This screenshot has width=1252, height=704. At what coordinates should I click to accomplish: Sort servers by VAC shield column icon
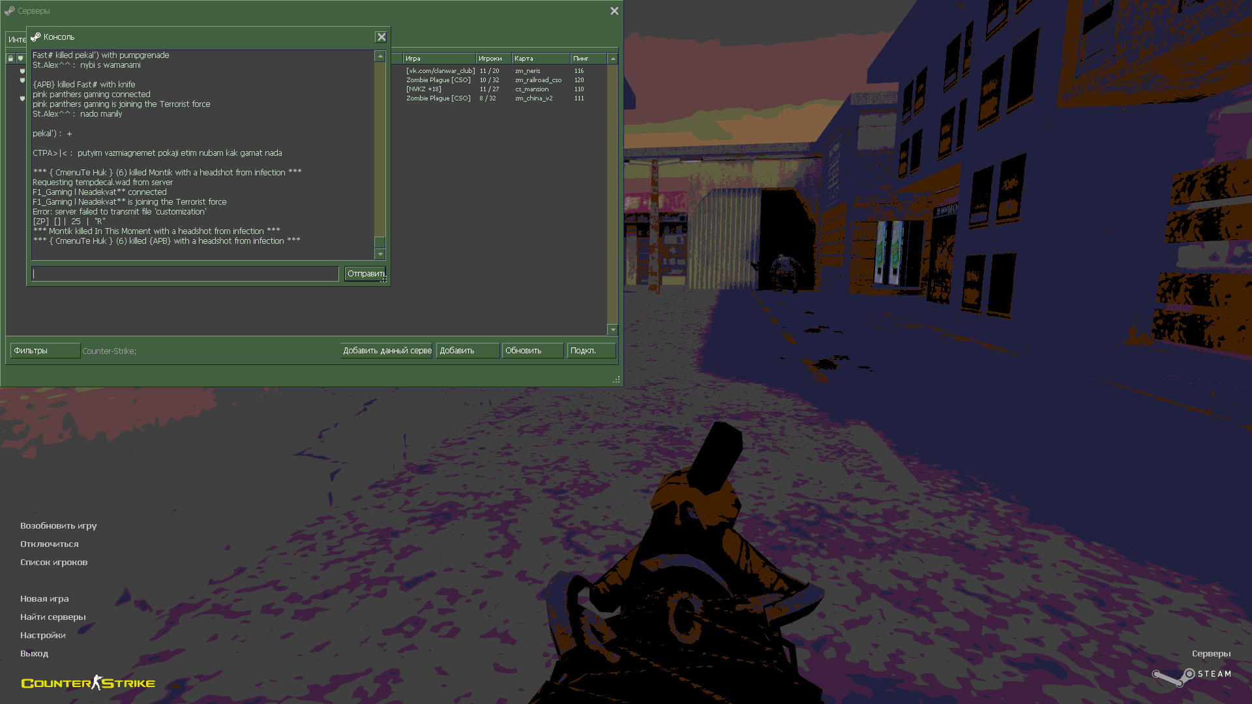point(20,59)
